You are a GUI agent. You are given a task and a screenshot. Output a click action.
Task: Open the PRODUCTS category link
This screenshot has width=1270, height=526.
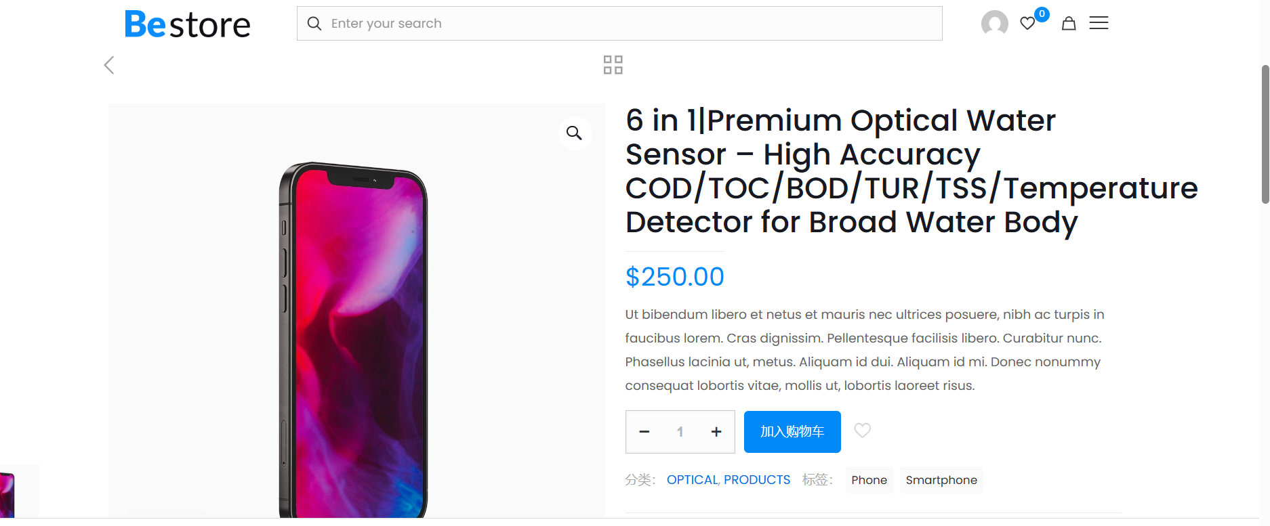point(757,480)
